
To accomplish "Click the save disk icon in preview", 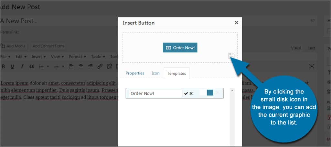I will (x=231, y=56).
